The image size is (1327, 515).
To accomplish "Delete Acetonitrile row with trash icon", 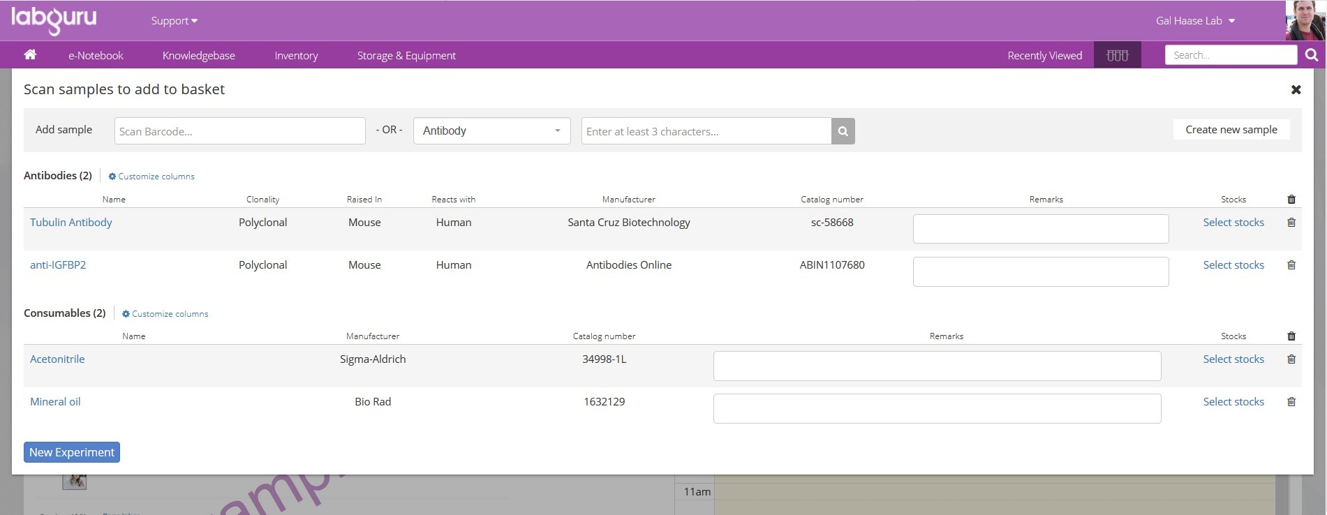I will click(1291, 359).
